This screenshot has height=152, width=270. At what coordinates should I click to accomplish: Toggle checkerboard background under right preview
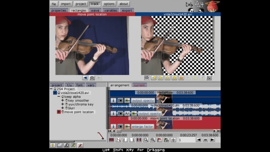click(x=147, y=78)
